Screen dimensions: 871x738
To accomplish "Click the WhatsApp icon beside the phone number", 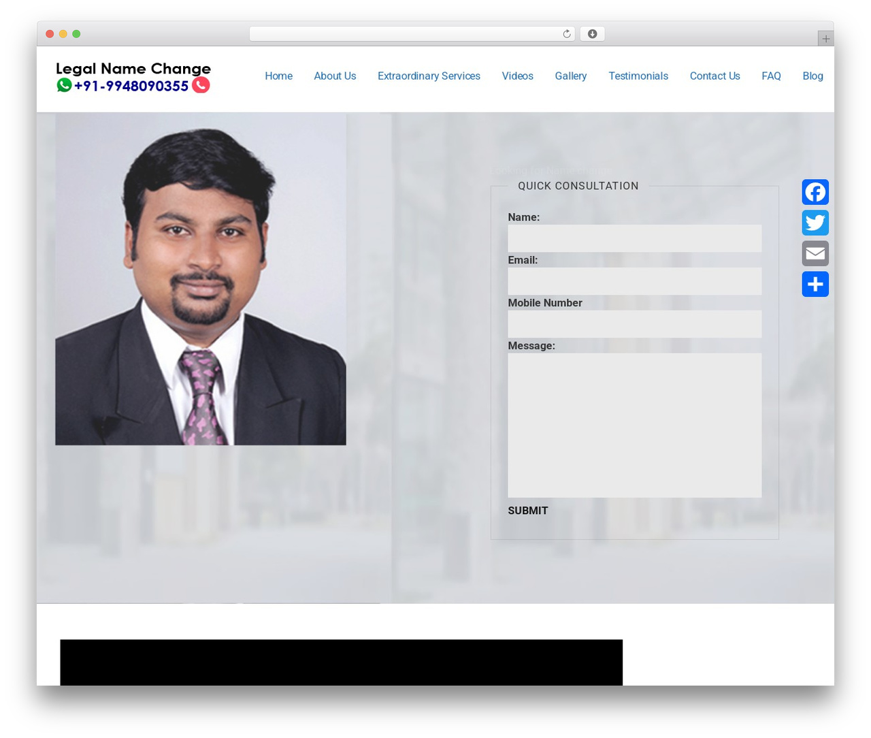I will pos(64,85).
